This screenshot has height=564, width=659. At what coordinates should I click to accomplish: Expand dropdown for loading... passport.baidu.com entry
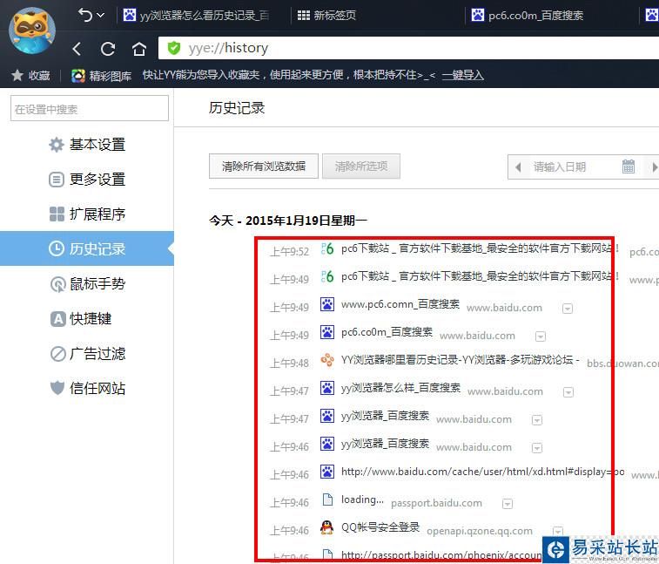point(508,504)
